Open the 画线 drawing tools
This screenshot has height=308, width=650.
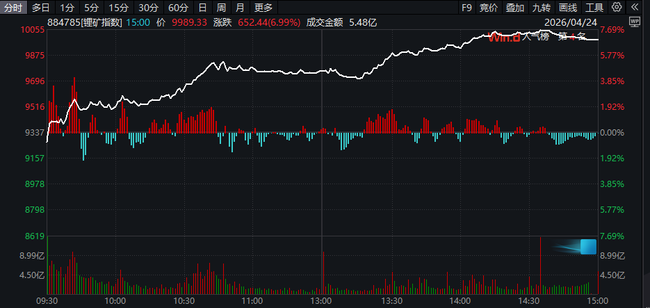[x=568, y=8]
